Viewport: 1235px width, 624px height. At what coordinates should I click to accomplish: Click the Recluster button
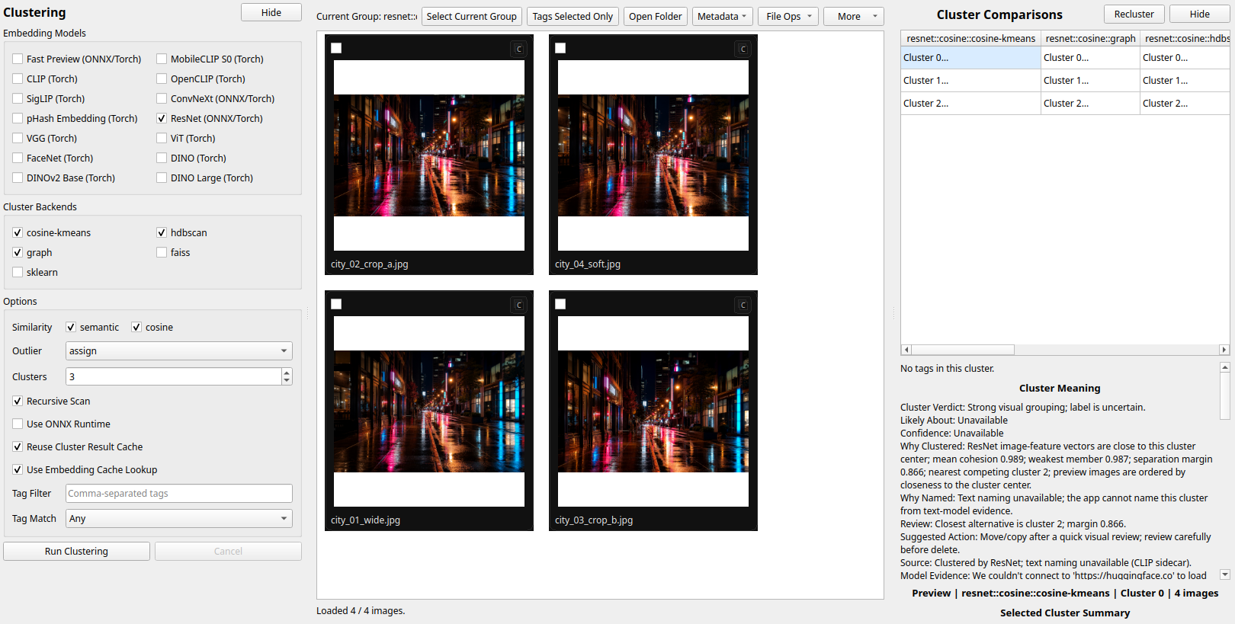coord(1134,14)
